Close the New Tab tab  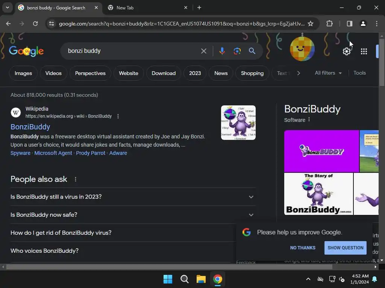point(186,7)
